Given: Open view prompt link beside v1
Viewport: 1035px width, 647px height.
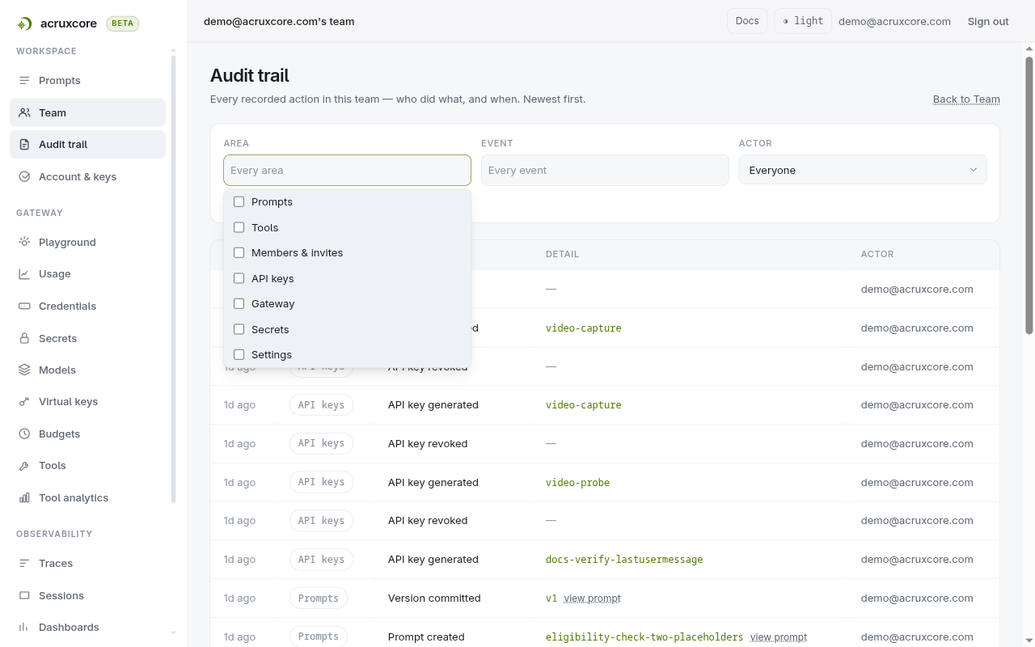Looking at the screenshot, I should [x=593, y=598].
